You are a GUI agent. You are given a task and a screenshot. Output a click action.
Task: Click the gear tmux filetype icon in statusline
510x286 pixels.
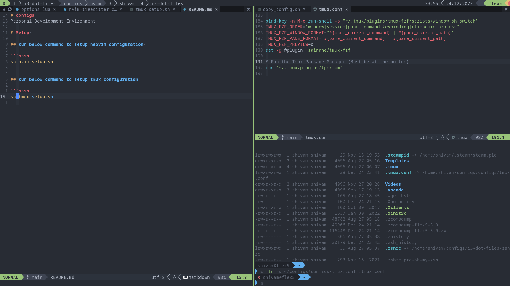[453, 137]
